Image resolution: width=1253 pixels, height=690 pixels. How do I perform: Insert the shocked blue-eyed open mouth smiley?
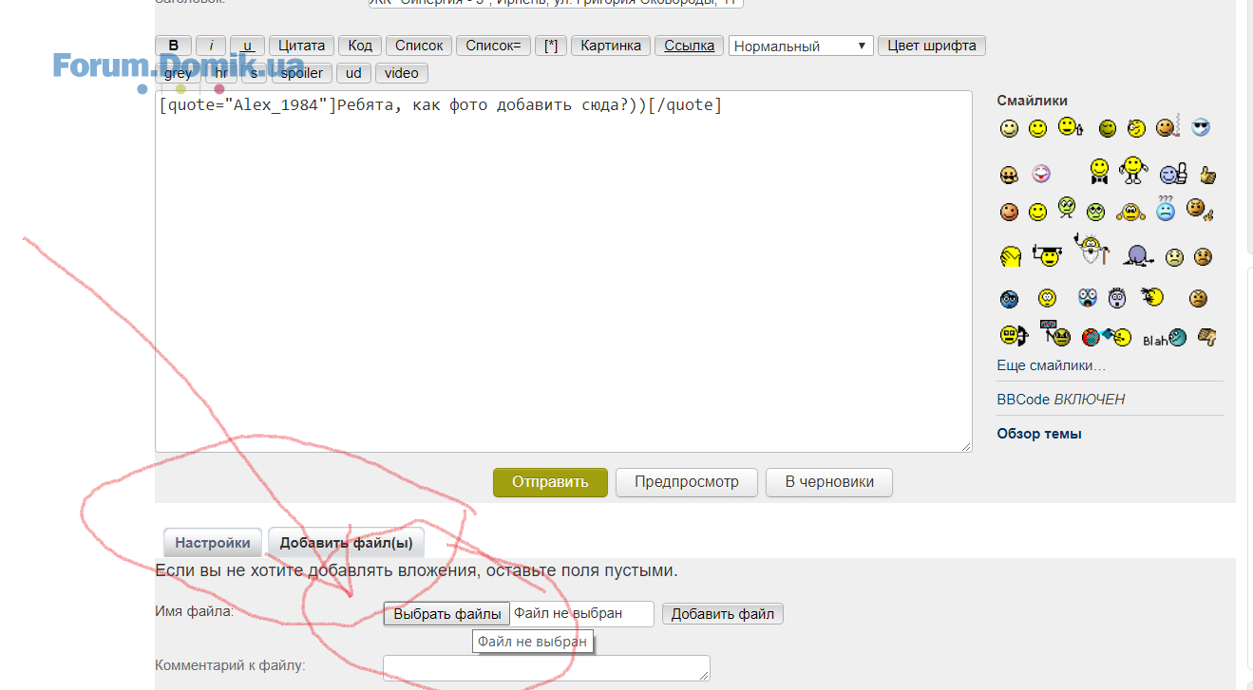coord(1088,298)
